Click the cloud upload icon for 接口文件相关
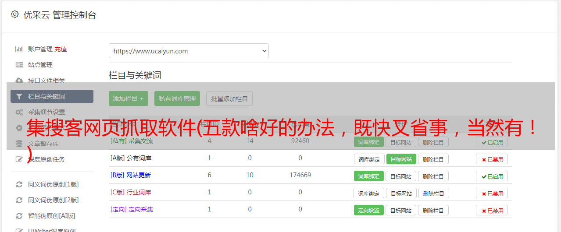The image size is (561, 232). point(19,81)
